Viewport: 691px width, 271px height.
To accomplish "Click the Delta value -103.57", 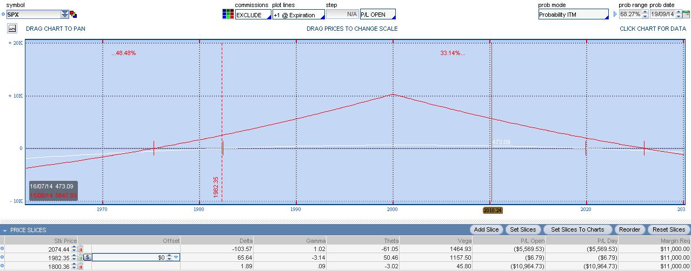I will click(x=242, y=249).
